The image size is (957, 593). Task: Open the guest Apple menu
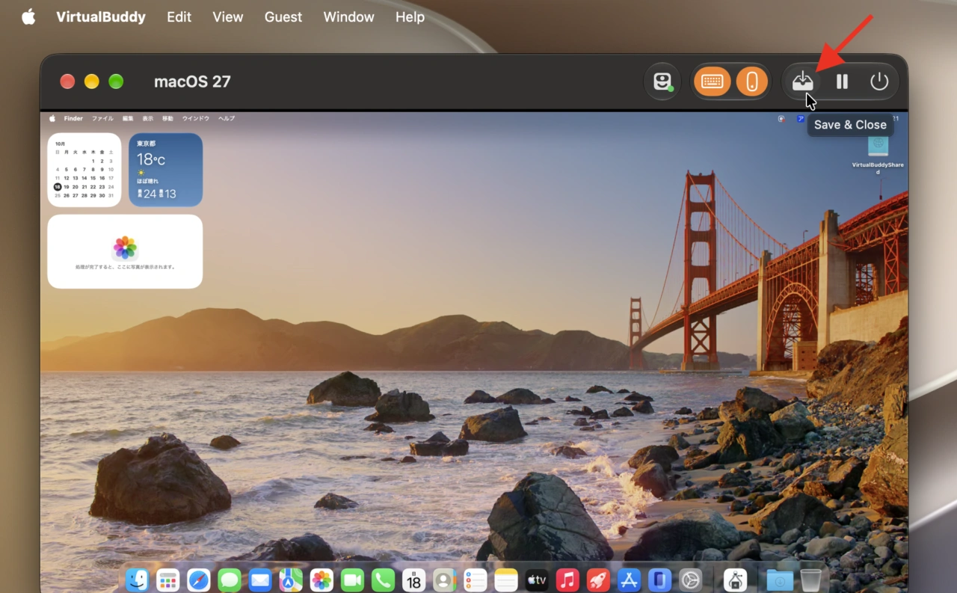pos(52,118)
